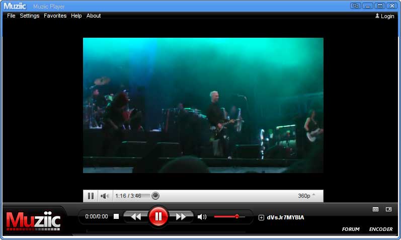Click the rewind button in the player bar
The image size is (401, 240).
pos(136,216)
